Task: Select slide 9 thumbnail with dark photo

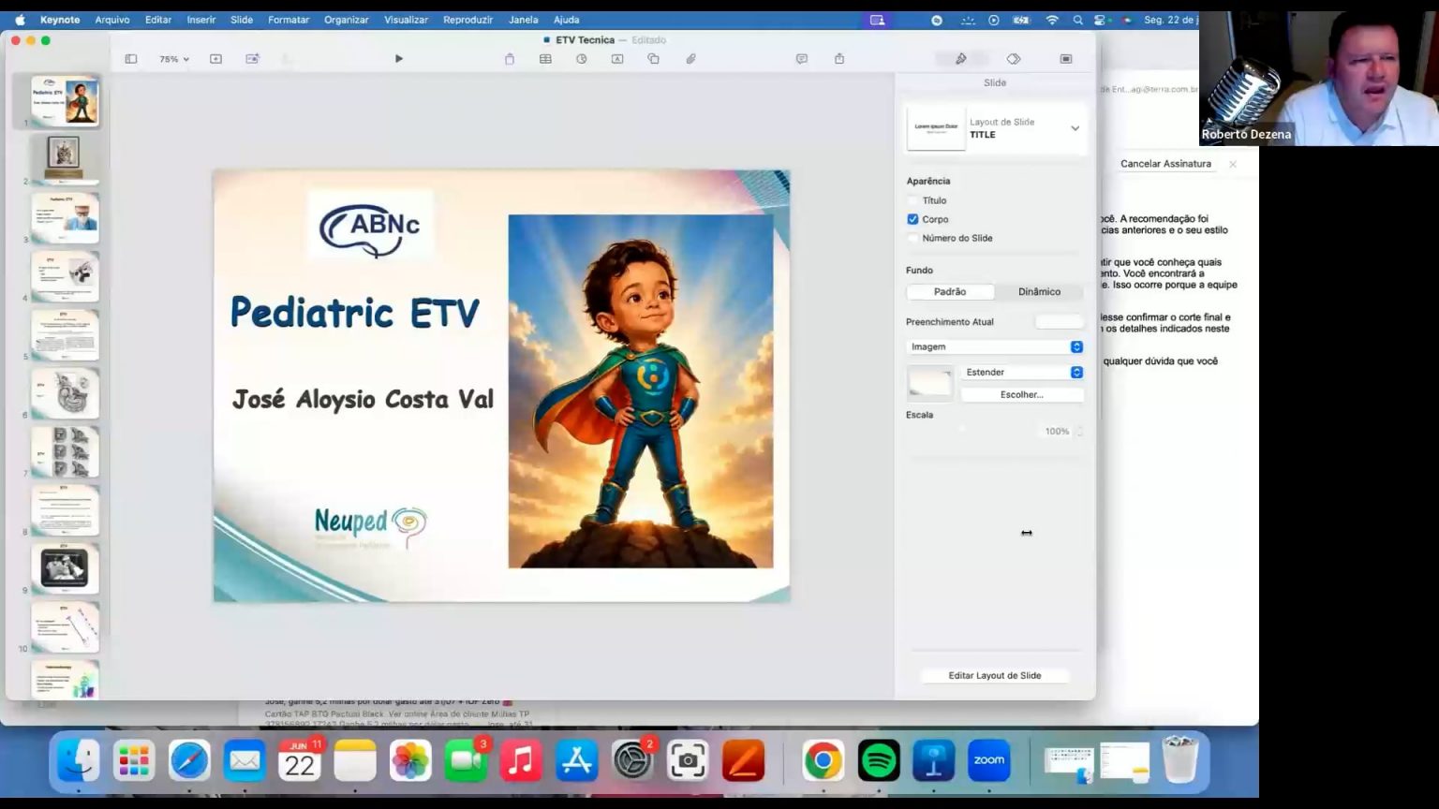Action: (x=65, y=567)
